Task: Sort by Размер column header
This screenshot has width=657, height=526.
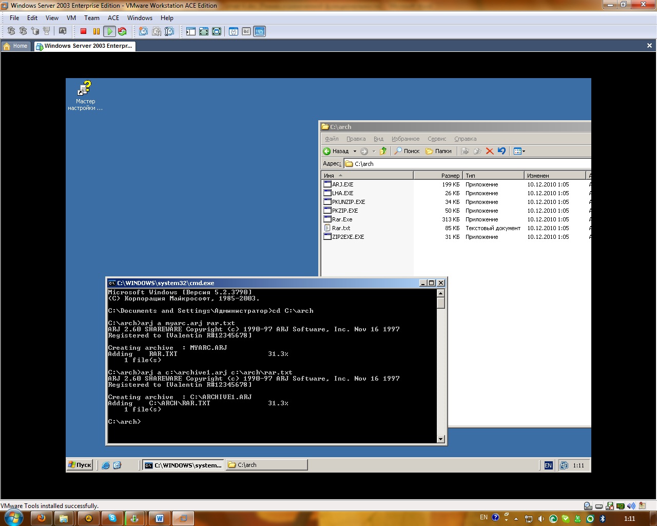Action: (x=438, y=176)
